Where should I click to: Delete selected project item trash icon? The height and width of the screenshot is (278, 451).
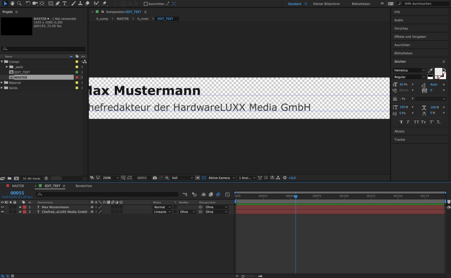[x=46, y=178]
